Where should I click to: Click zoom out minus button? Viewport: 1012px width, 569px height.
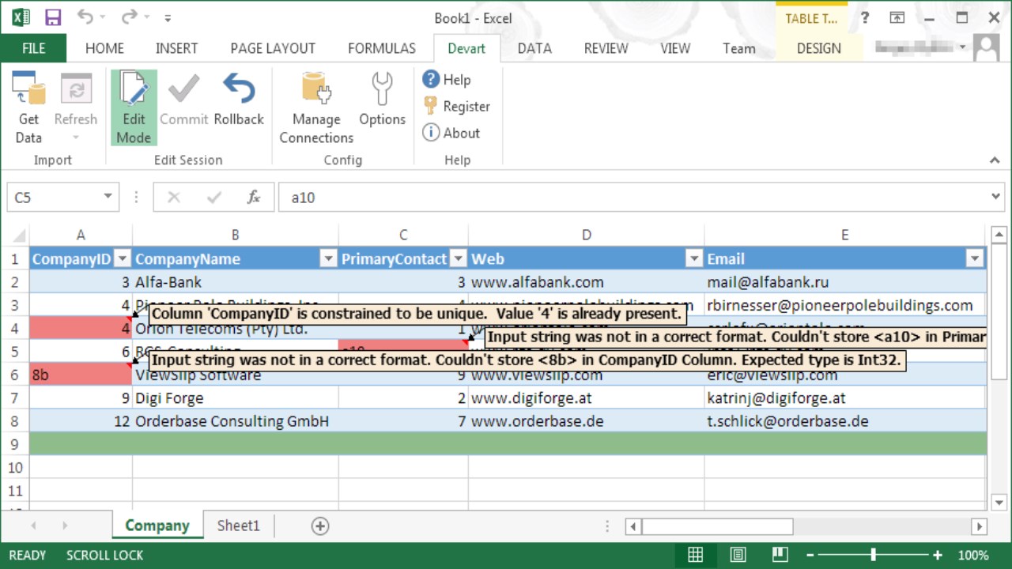point(809,555)
